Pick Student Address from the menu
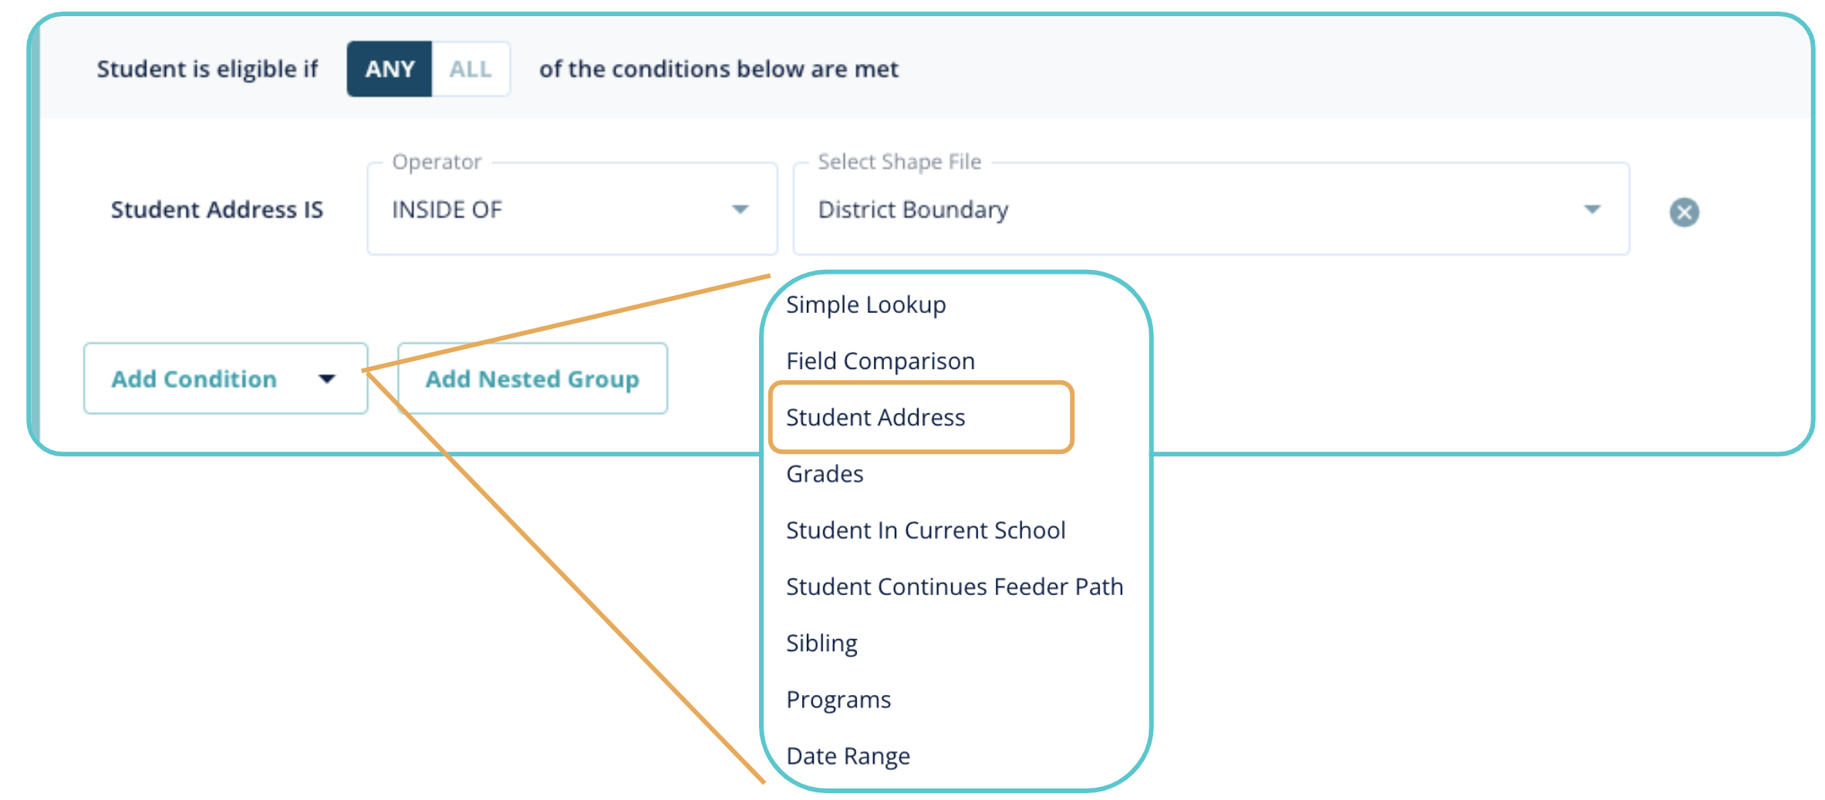This screenshot has width=1825, height=800. 875,418
